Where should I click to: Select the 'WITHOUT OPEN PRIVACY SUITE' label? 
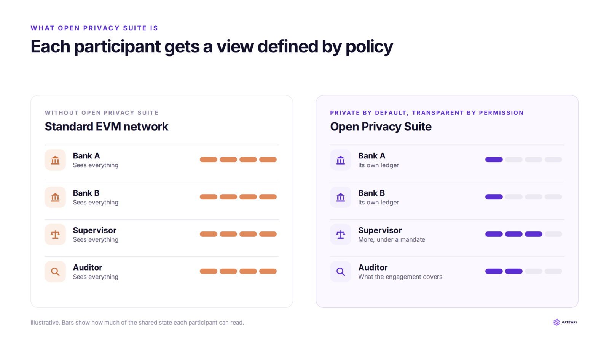pyautogui.click(x=102, y=113)
